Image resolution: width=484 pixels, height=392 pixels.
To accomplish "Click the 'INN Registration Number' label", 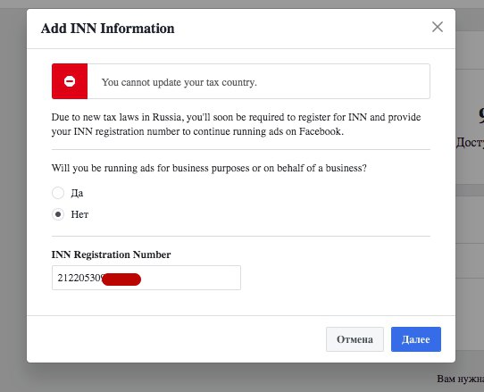I will pos(111,254).
